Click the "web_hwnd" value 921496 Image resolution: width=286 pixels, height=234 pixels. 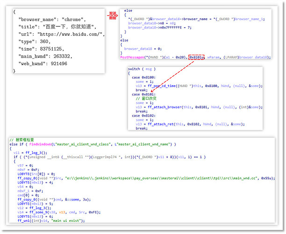[x=69, y=63]
